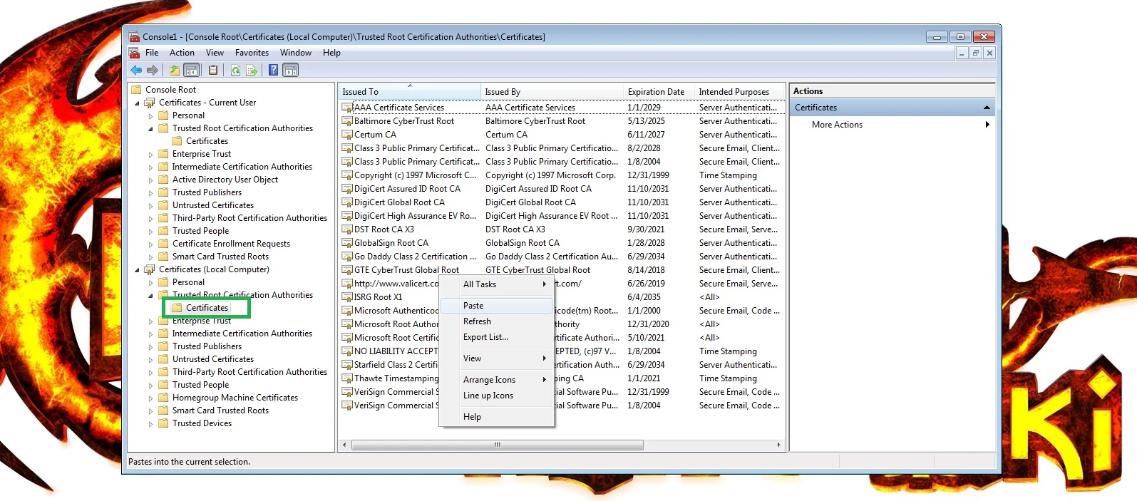Collapse the Certificates - Current User node

click(x=138, y=103)
